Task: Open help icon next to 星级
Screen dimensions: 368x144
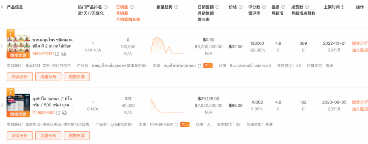Action: [x=283, y=7]
